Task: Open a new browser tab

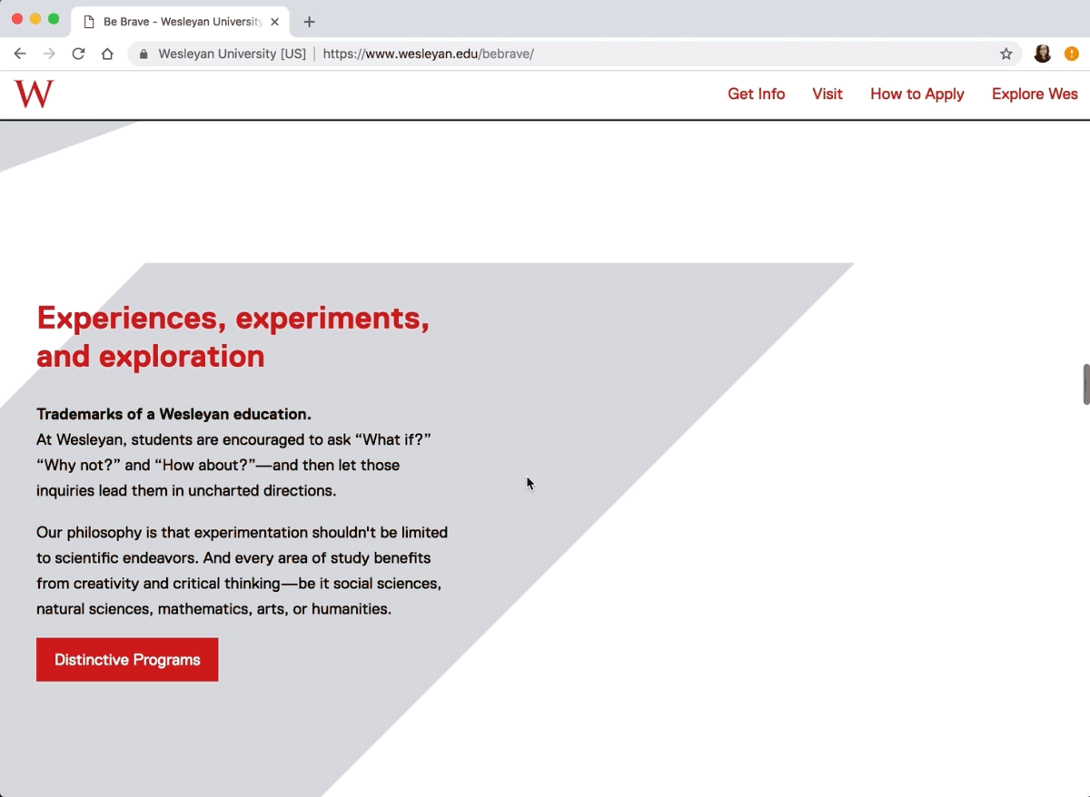Action: pos(309,21)
